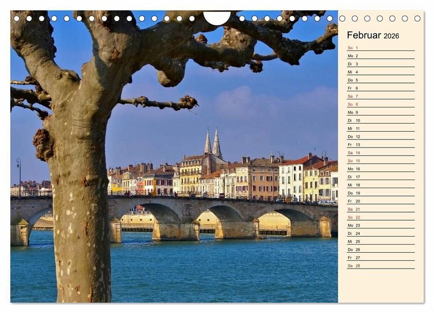Select the Mo 2 date line

coord(380,56)
